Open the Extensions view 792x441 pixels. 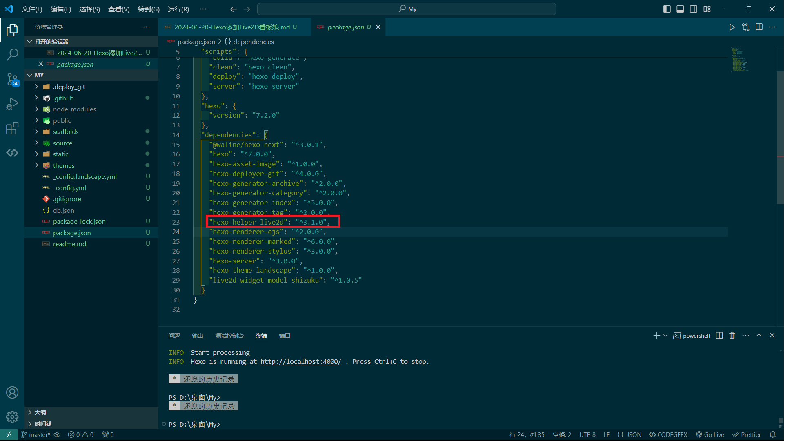(12, 128)
